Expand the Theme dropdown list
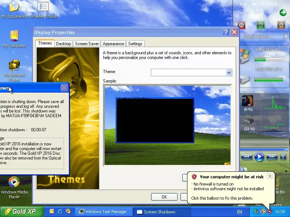The image size is (290, 217). (x=229, y=73)
